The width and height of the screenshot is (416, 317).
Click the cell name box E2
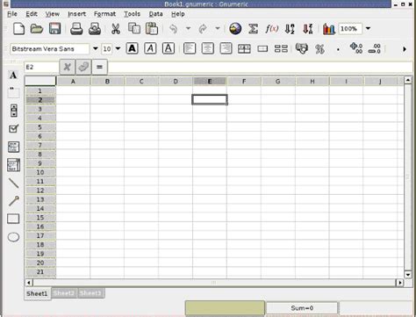click(41, 67)
